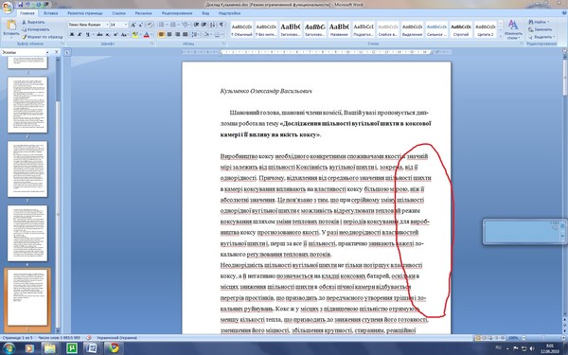The width and height of the screenshot is (568, 355).
Task: Click language Украинский in status bar
Action: (116, 338)
